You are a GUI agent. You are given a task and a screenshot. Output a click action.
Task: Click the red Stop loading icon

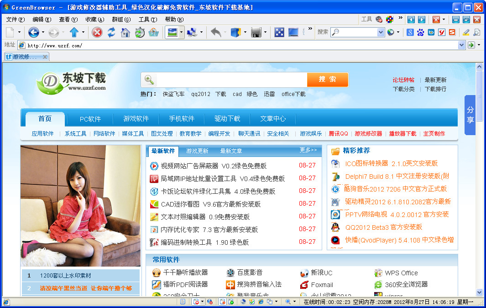click(97, 32)
